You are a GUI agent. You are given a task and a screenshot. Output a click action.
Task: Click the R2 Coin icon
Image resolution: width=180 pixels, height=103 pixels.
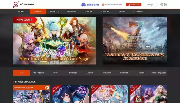[103, 5]
